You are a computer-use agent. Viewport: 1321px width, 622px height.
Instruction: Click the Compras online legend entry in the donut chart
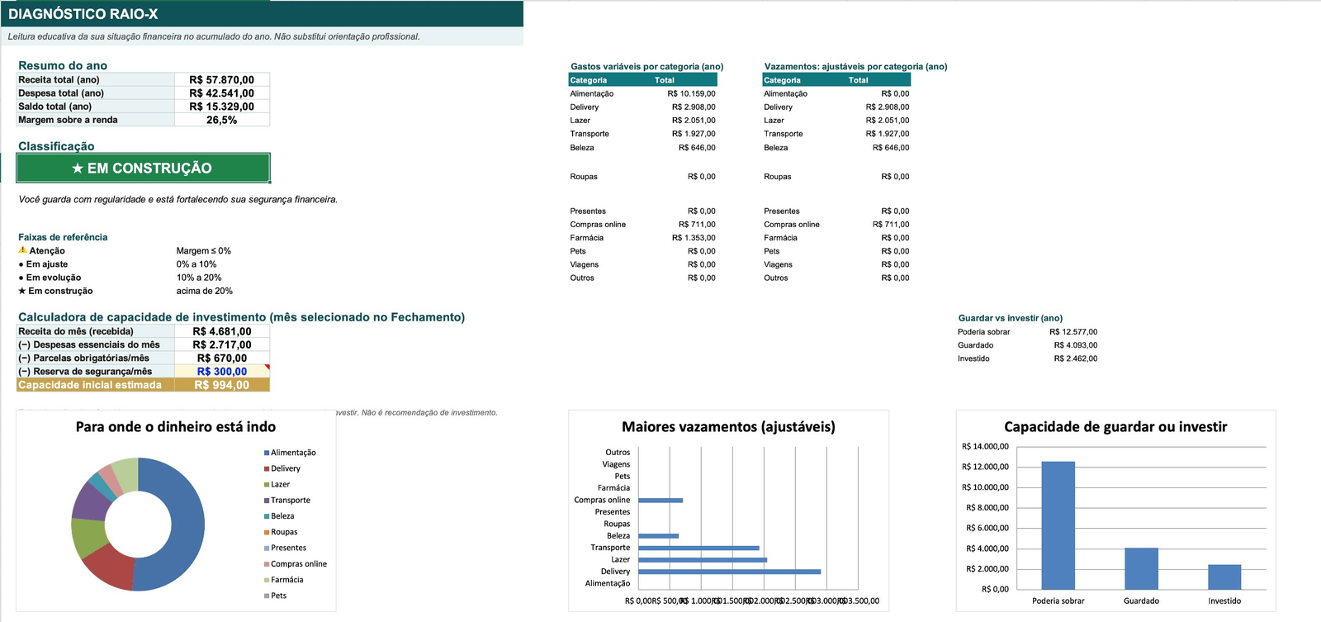tap(296, 564)
